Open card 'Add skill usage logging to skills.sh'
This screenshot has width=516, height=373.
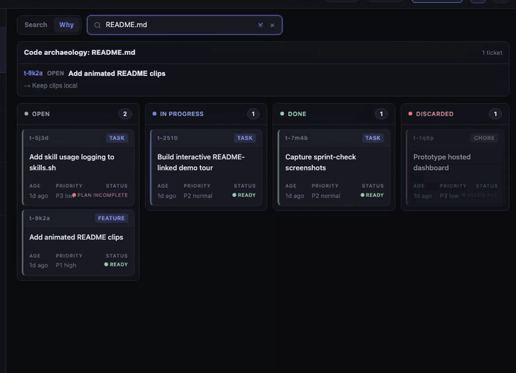(78, 168)
